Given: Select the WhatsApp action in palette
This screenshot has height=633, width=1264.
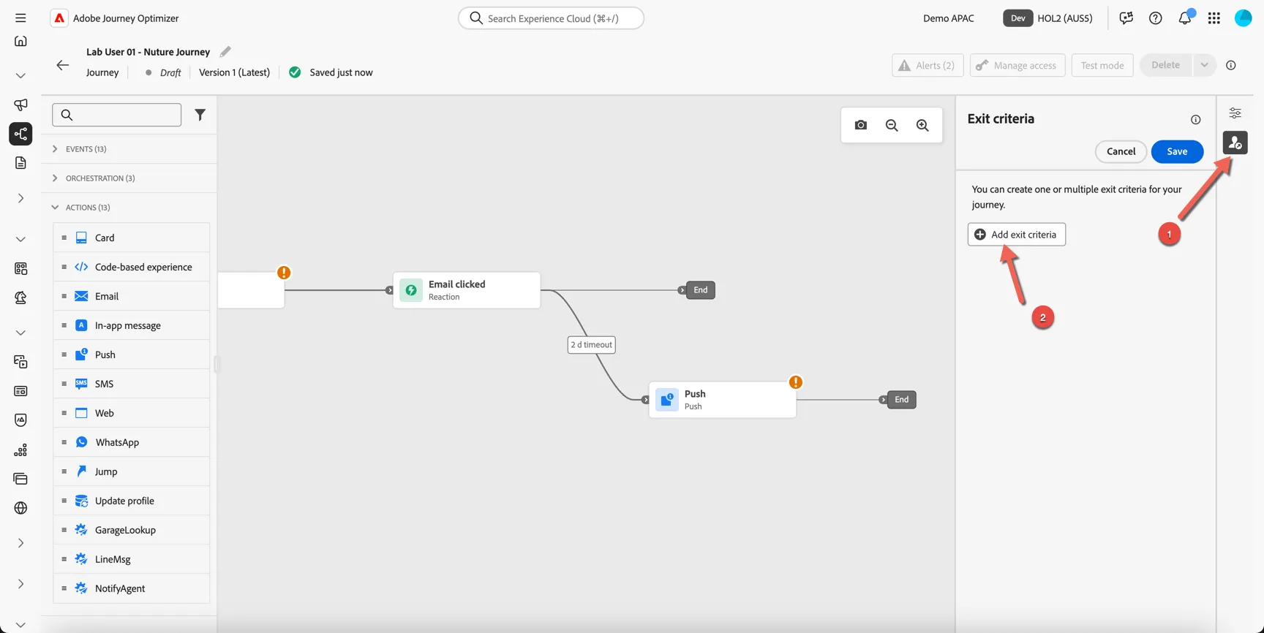Looking at the screenshot, I should (132, 442).
